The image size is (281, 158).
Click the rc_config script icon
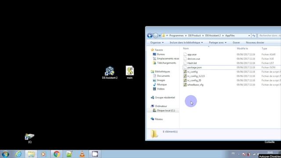coord(185,72)
